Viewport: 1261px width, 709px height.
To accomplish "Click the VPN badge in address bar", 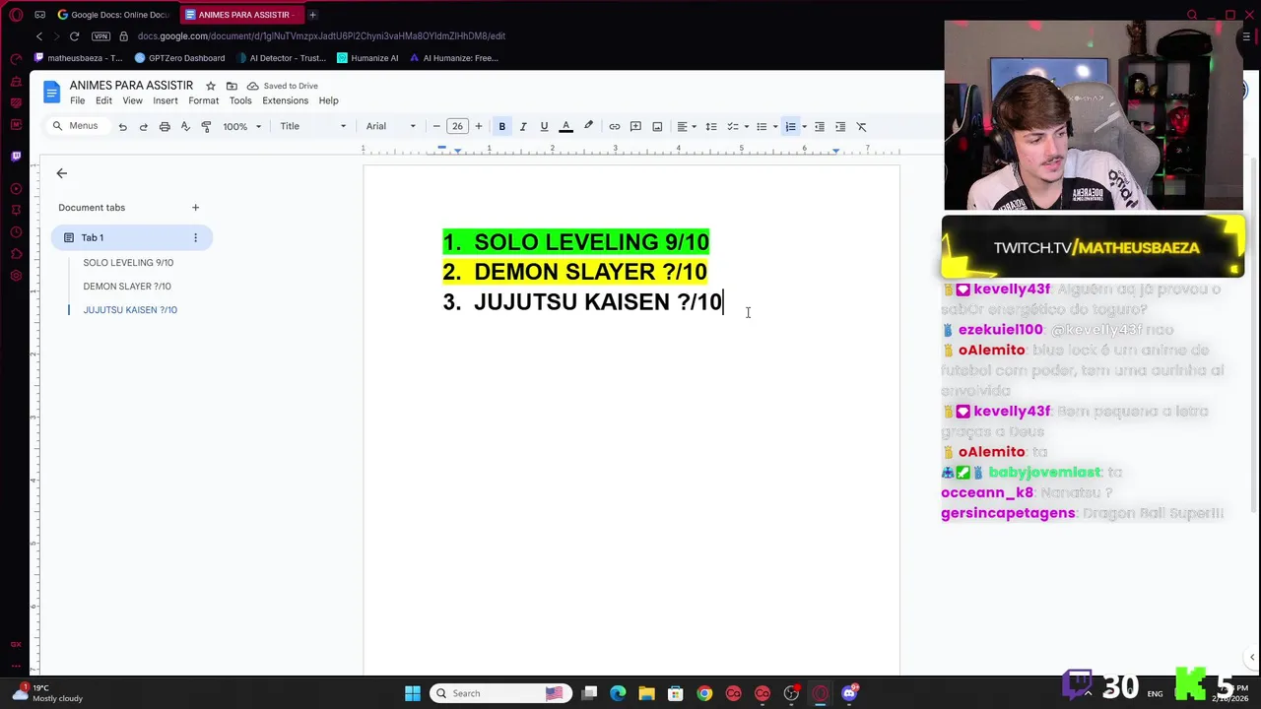I will click(x=100, y=36).
